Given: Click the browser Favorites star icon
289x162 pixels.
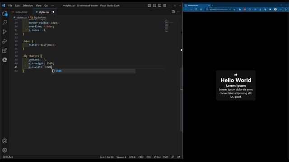Looking at the screenshot, I should [x=255, y=9].
